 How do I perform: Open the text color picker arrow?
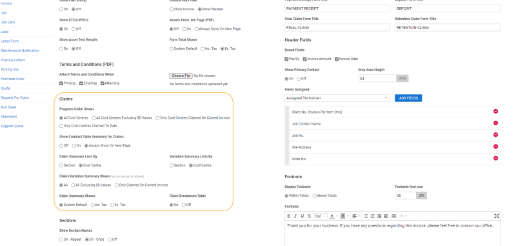pyautogui.click(x=337, y=216)
